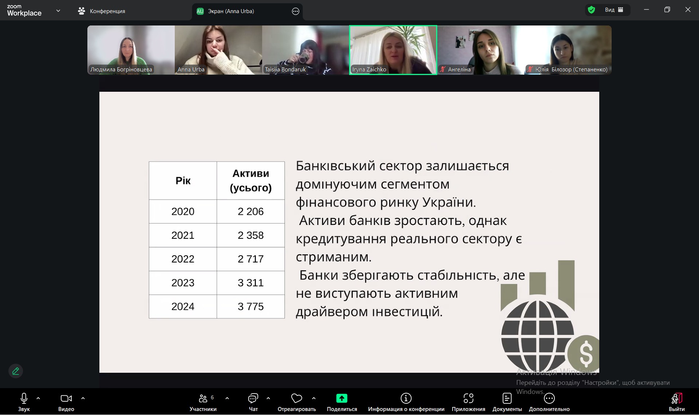Expand video options arrow next to Видео

point(83,399)
